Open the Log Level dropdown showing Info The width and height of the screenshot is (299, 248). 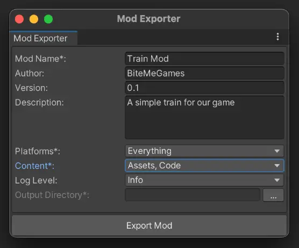[204, 180]
